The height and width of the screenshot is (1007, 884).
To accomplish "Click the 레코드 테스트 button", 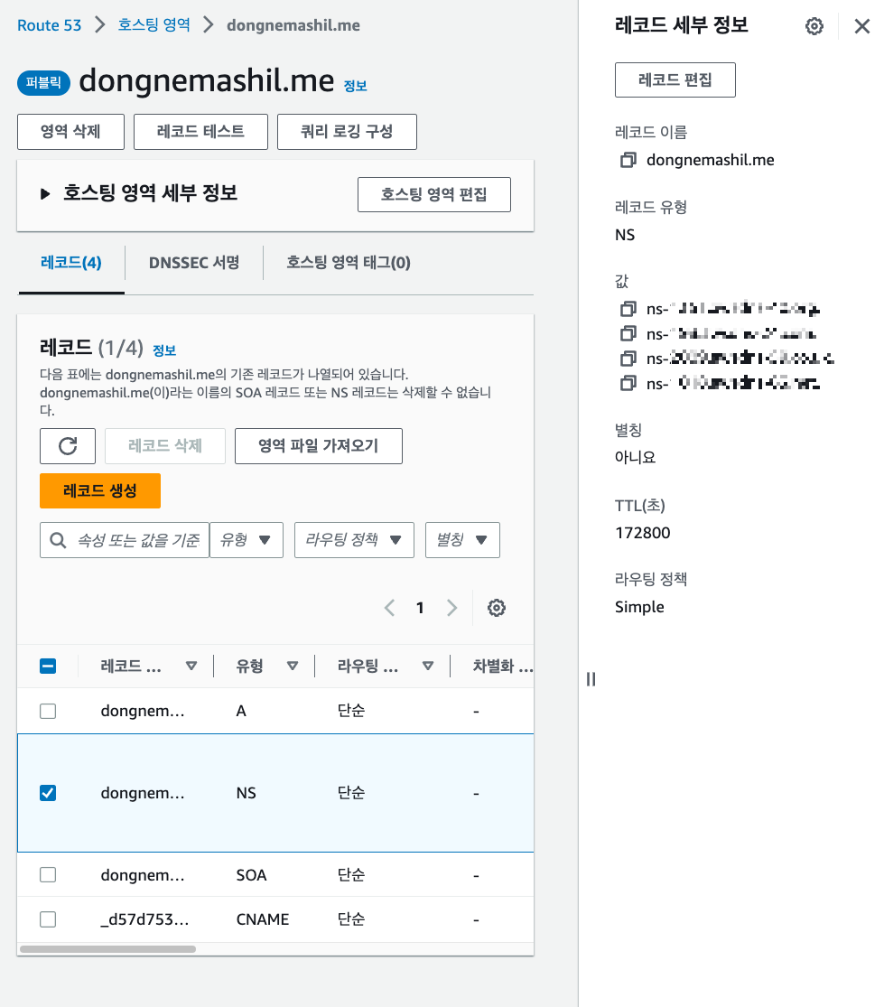I will pos(201,132).
